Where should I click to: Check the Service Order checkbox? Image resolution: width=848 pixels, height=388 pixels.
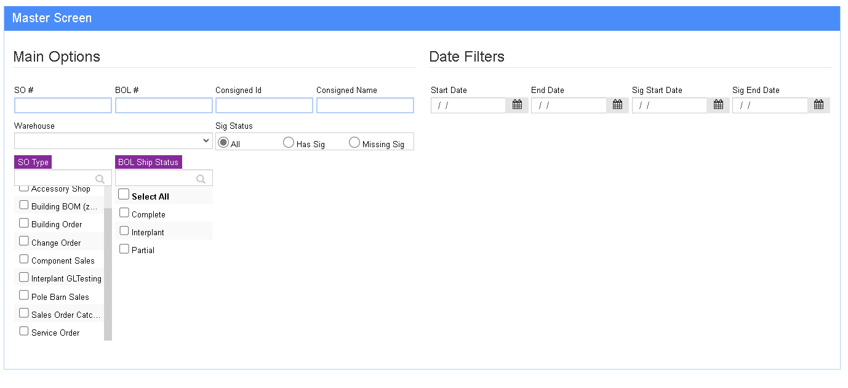coord(24,331)
